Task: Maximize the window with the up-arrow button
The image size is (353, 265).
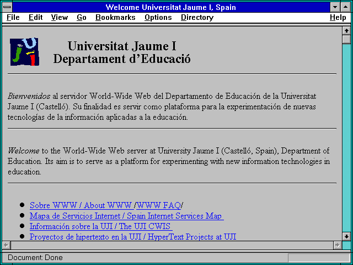Action: [345, 7]
